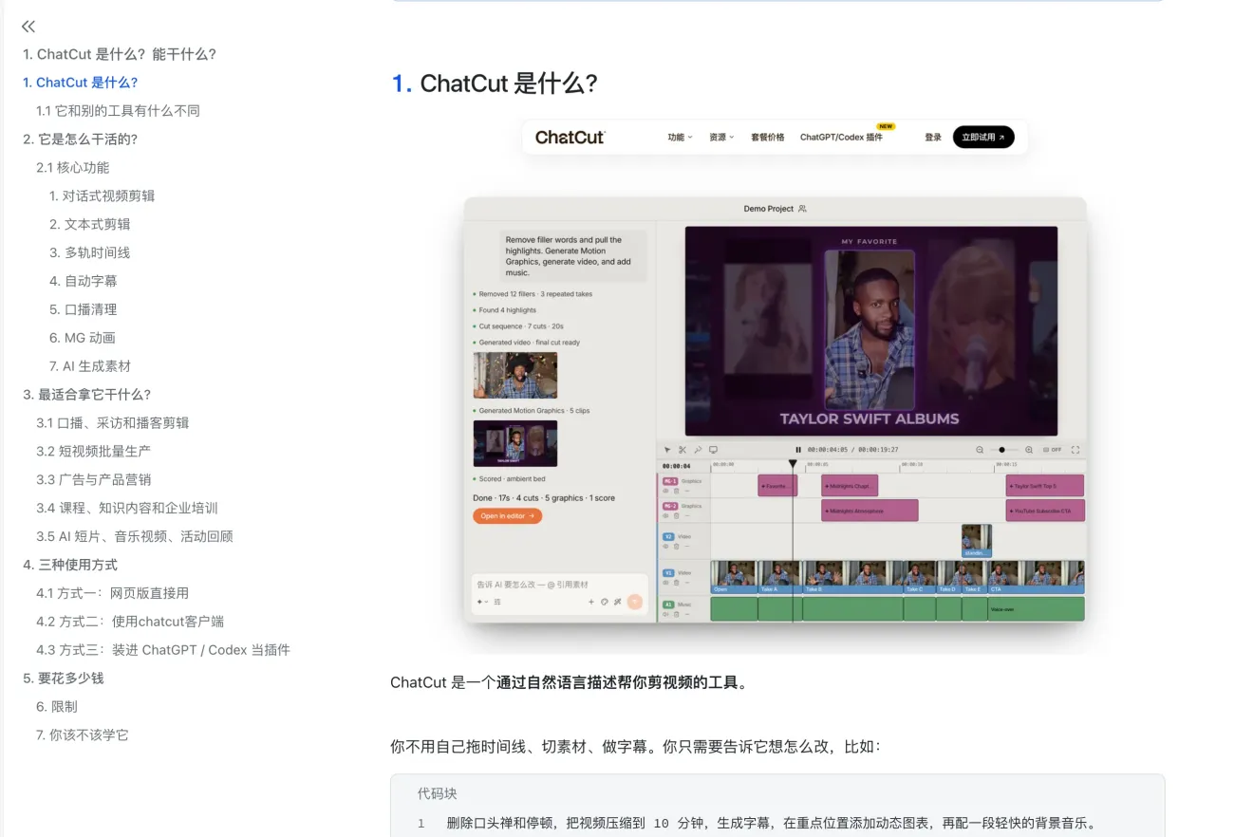Open the 资源 dropdown in ChatCut navbar
The height and width of the screenshot is (837, 1253).
tap(721, 138)
